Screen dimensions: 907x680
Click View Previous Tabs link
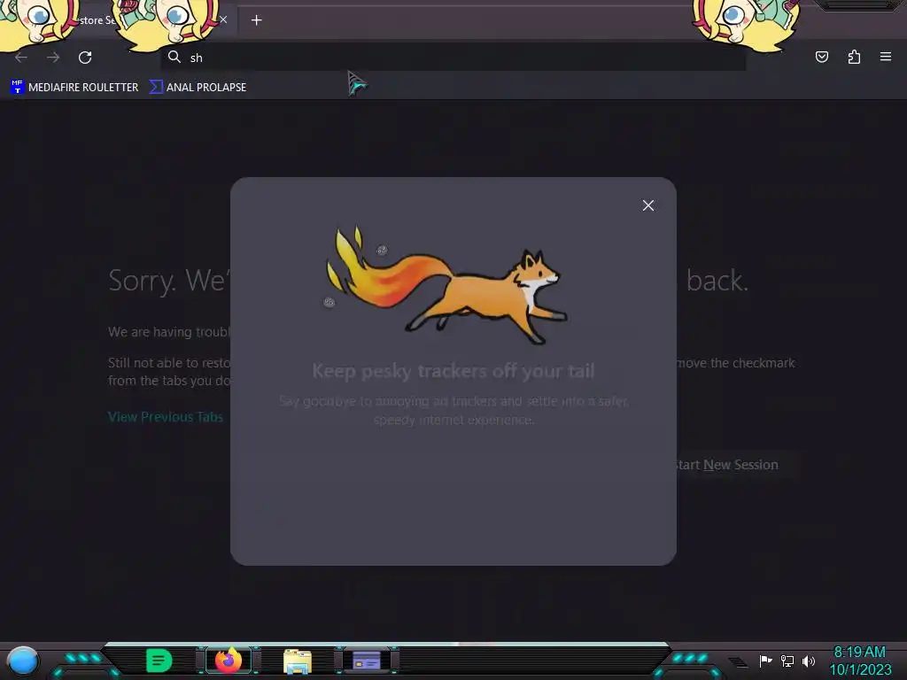[166, 417]
